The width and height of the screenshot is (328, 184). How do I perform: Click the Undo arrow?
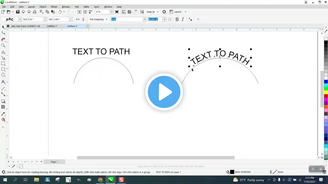[x=60, y=12]
